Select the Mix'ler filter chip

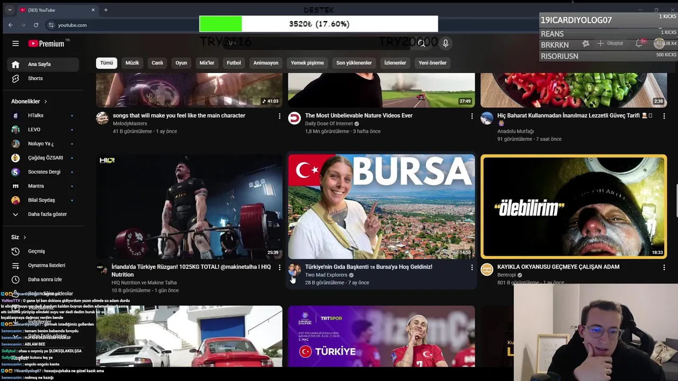(x=207, y=62)
